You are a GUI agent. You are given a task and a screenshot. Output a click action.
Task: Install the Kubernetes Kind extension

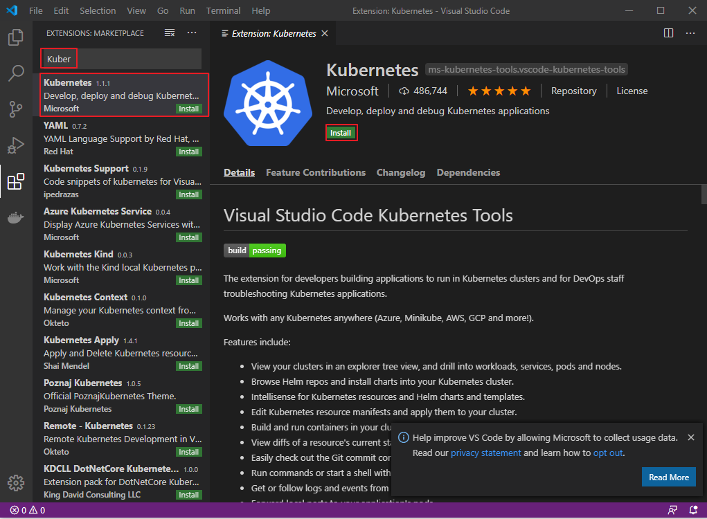(188, 280)
